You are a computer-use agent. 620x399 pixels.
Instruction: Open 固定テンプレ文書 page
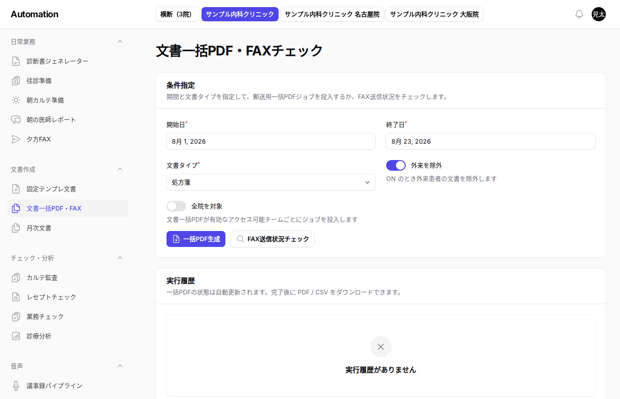pyautogui.click(x=67, y=189)
